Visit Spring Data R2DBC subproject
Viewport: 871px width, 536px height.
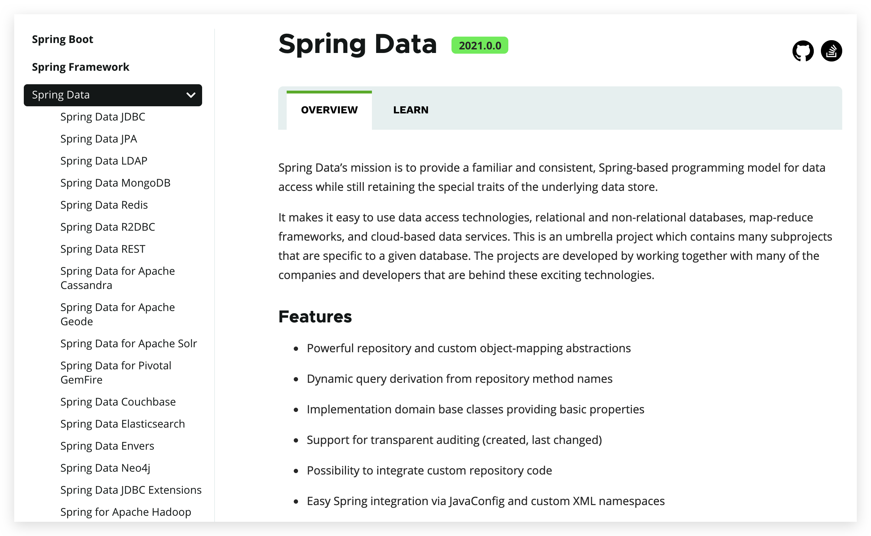(108, 227)
